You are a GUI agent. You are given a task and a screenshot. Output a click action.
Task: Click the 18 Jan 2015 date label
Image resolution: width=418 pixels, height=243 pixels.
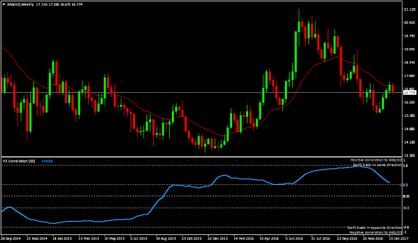(63, 238)
